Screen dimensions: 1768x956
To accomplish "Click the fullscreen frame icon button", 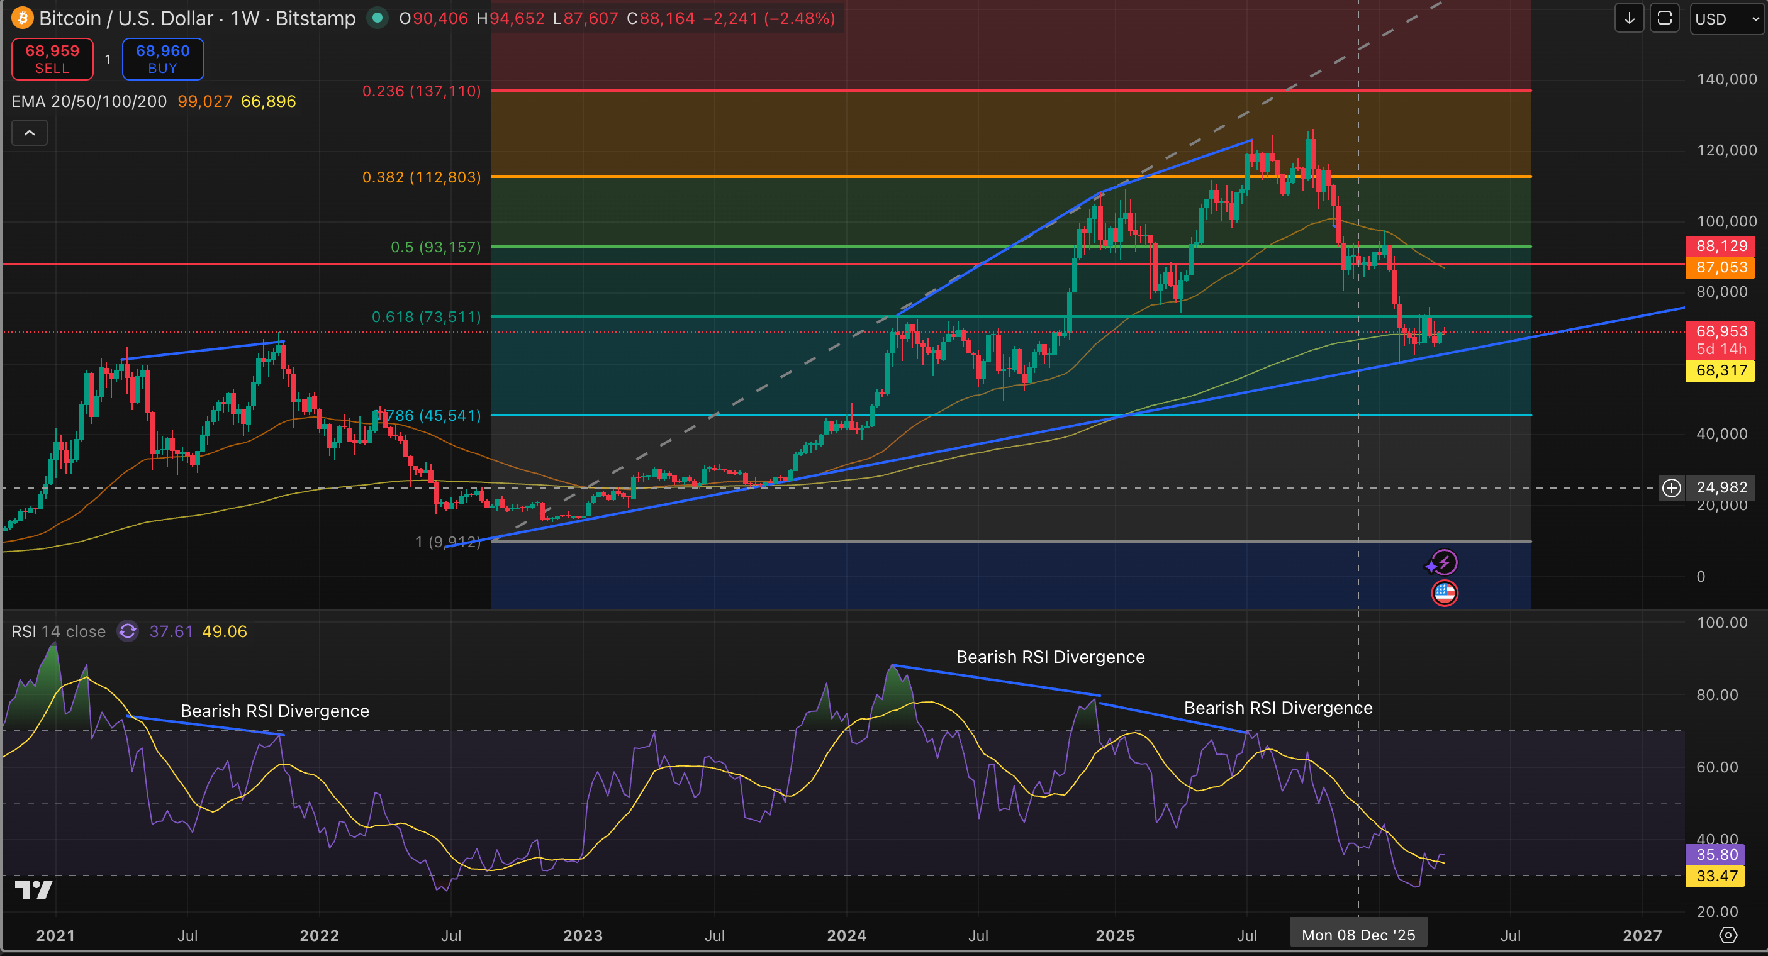I will click(1664, 18).
